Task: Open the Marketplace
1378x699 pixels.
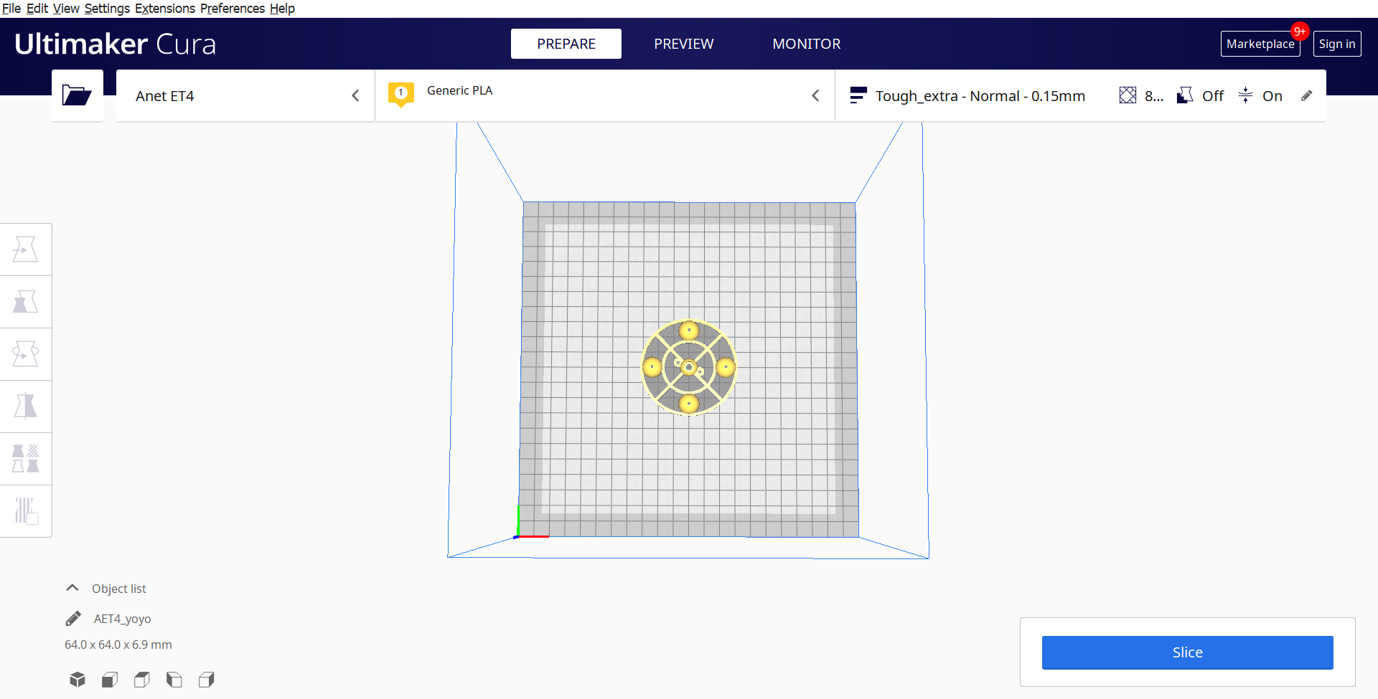Action: 1260,44
